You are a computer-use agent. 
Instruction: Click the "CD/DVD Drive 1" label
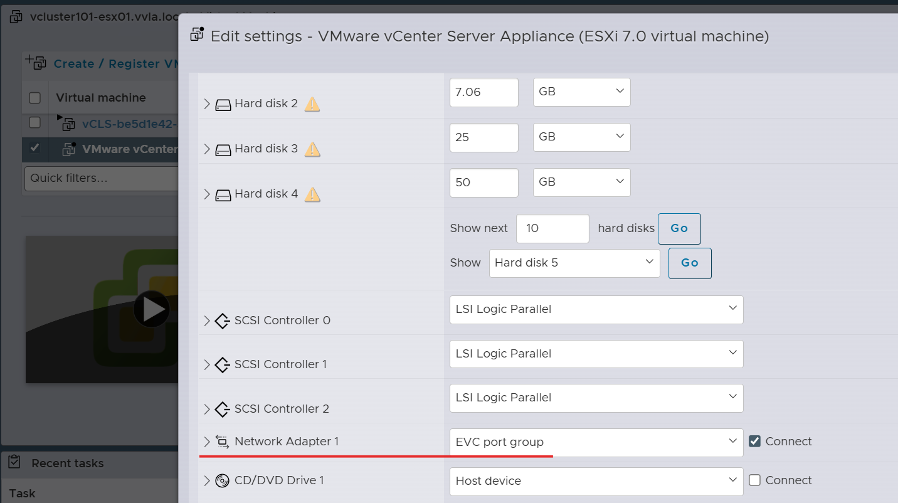click(279, 480)
